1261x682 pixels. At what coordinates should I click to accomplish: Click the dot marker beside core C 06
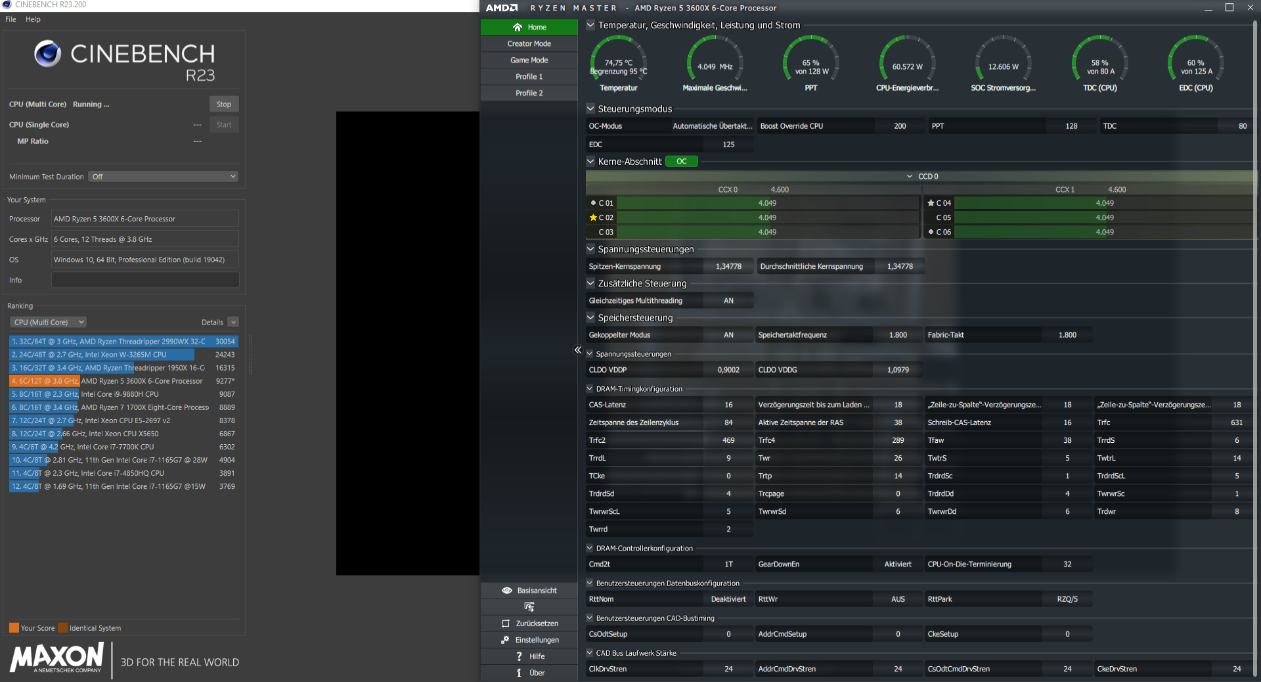point(931,232)
